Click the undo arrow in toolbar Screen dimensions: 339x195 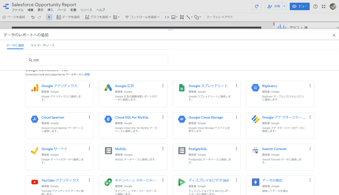pos(33,17)
